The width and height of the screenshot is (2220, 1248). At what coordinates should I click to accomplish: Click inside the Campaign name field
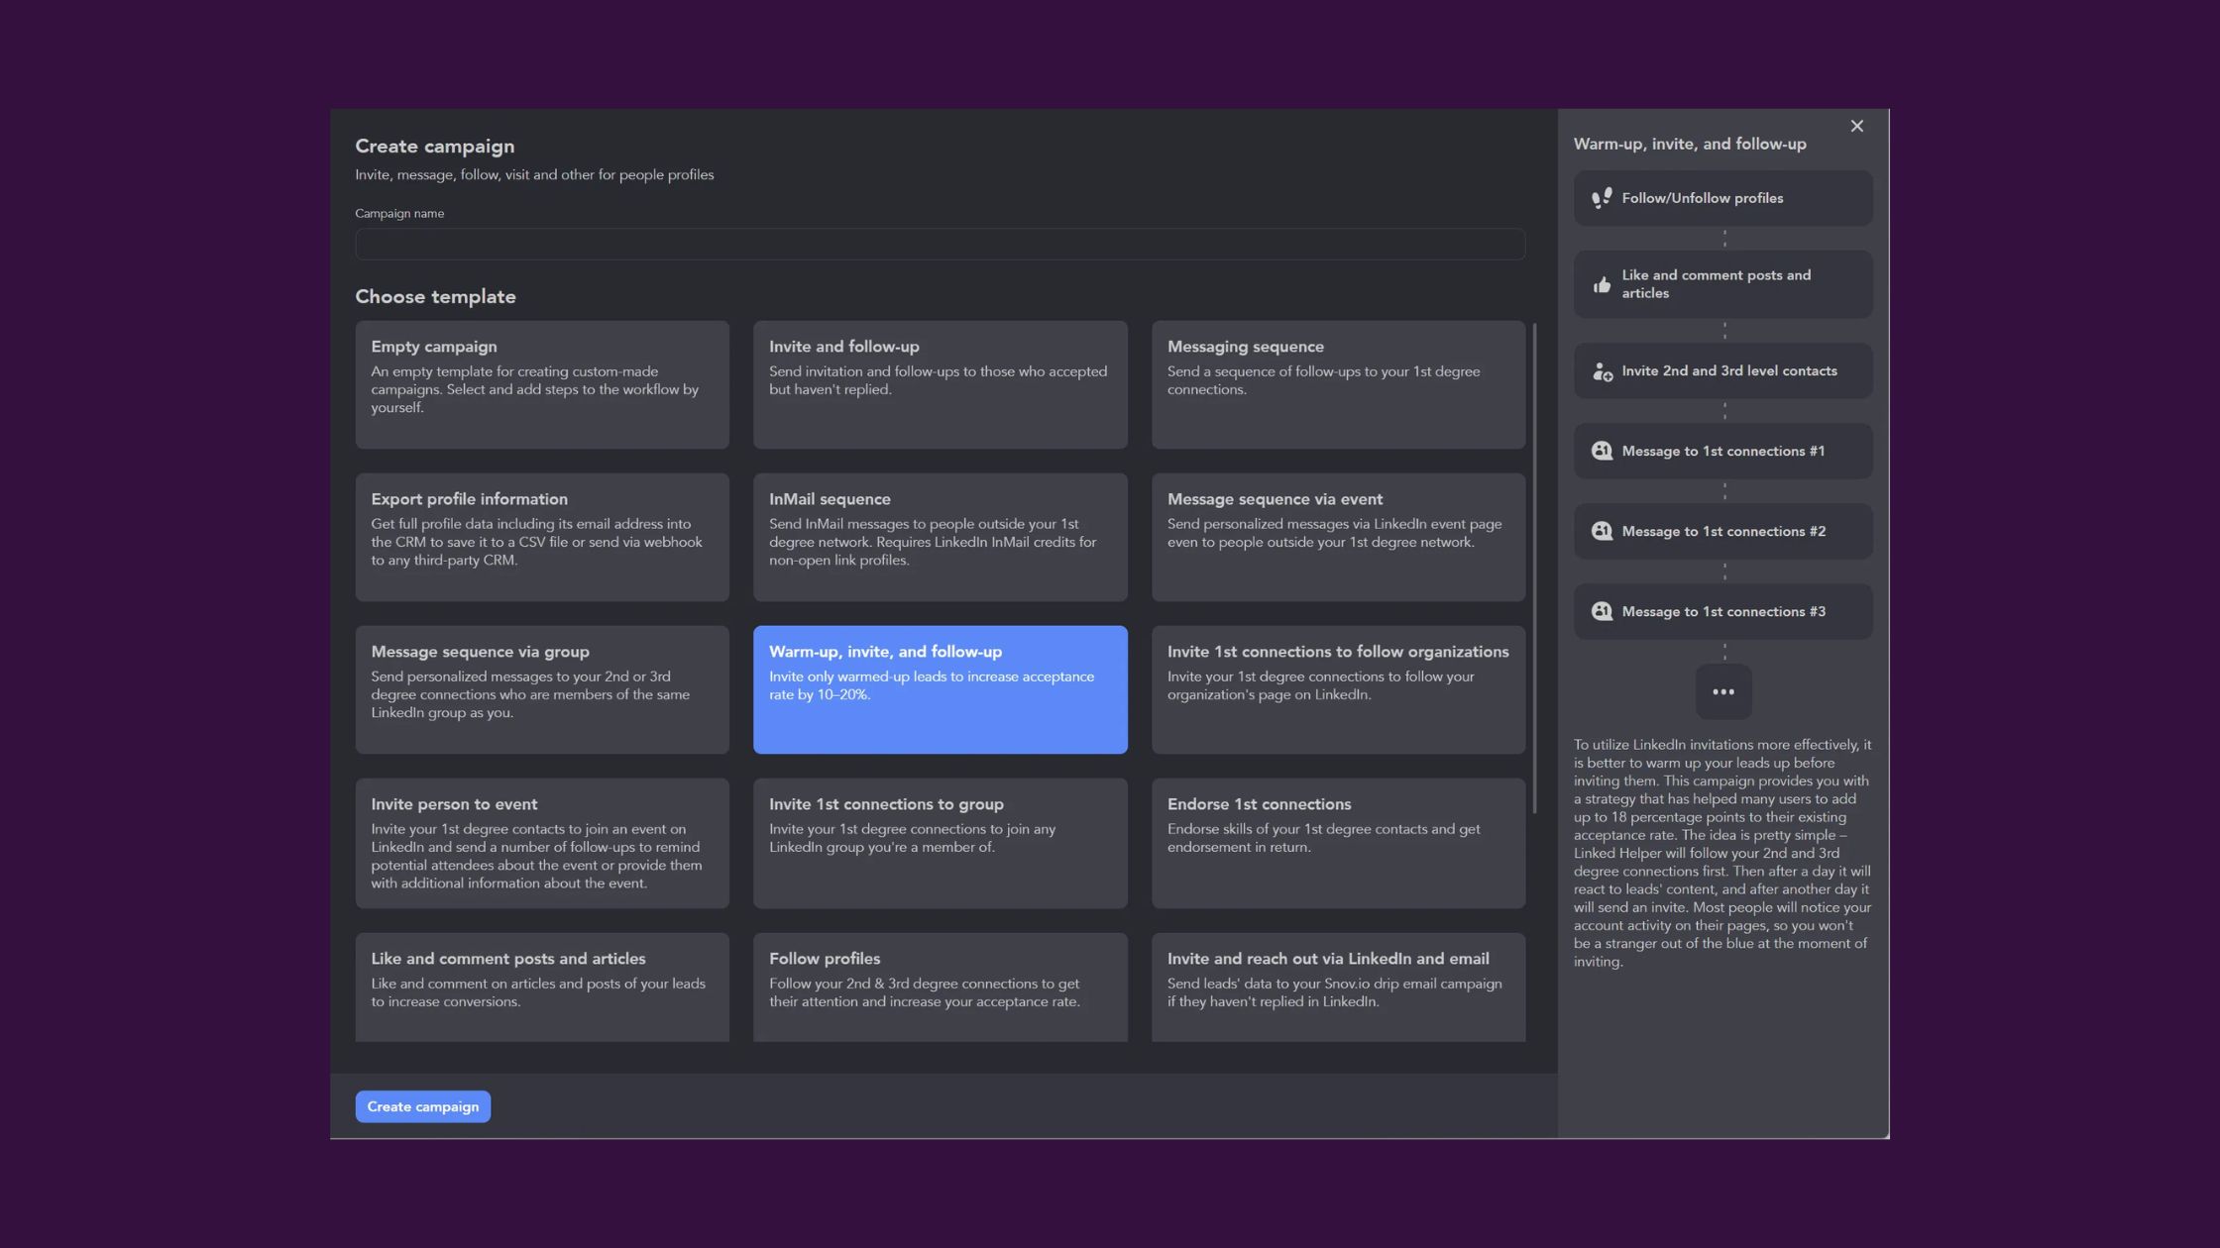pos(940,244)
